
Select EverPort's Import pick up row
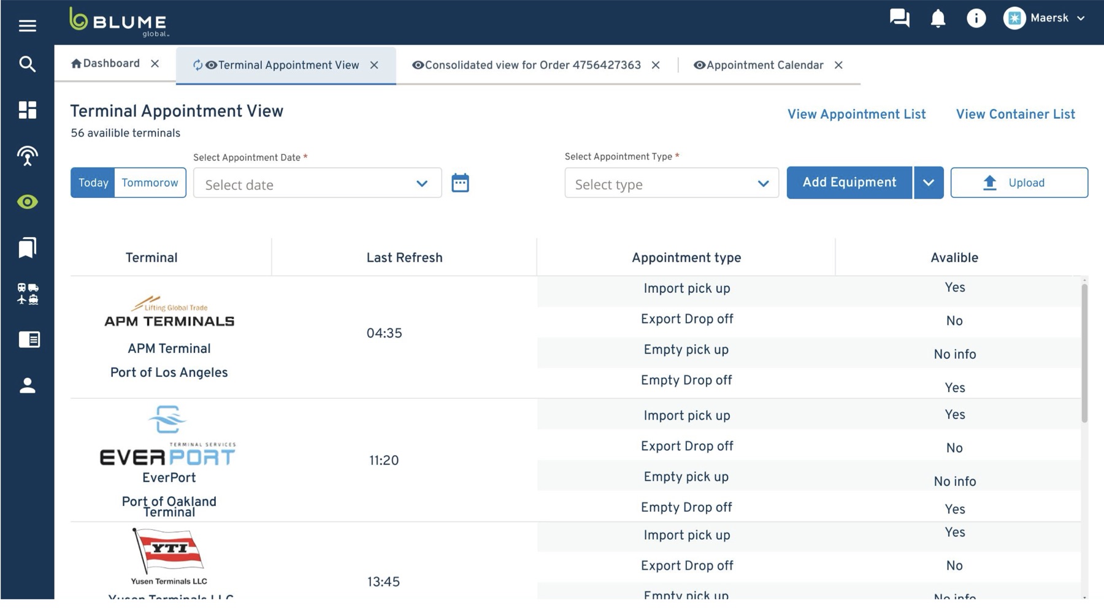809,414
